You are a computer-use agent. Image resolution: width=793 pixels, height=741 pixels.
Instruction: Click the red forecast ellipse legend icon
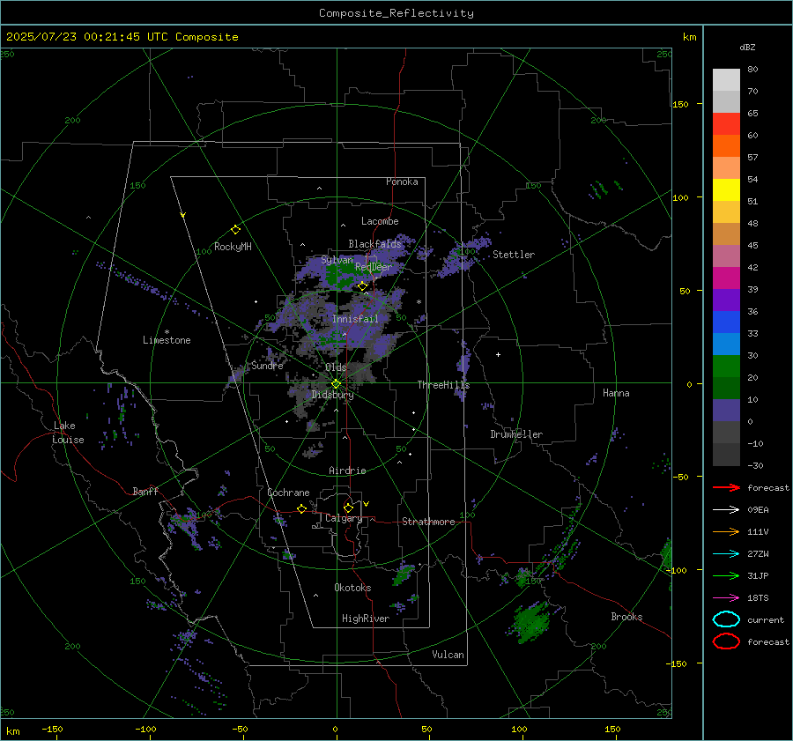726,641
